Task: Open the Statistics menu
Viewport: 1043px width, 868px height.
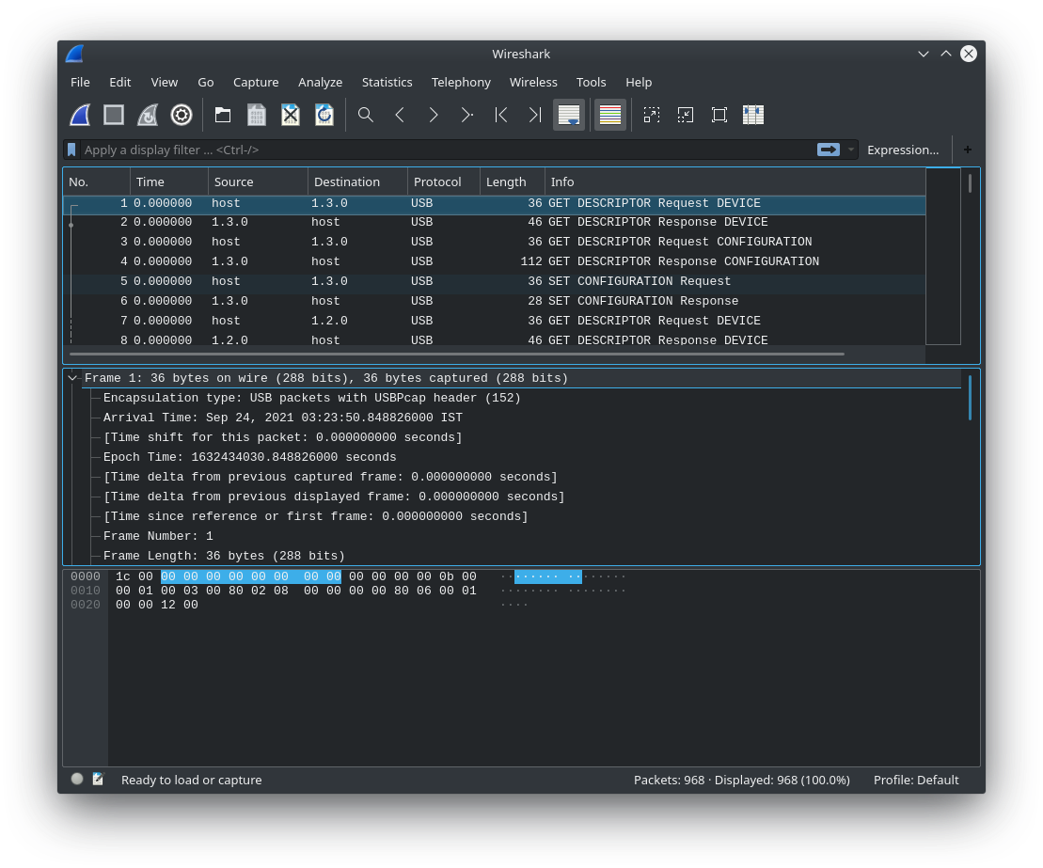Action: point(387,82)
